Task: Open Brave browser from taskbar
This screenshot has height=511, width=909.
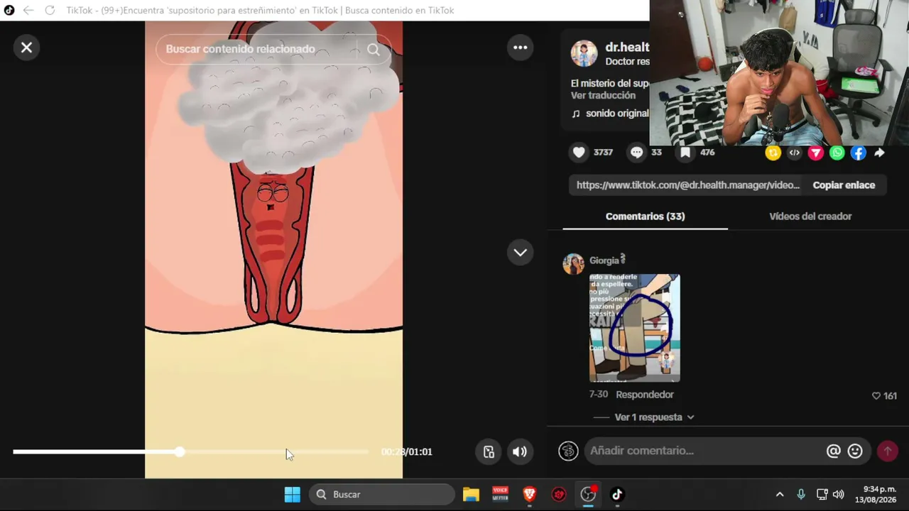Action: 529,495
